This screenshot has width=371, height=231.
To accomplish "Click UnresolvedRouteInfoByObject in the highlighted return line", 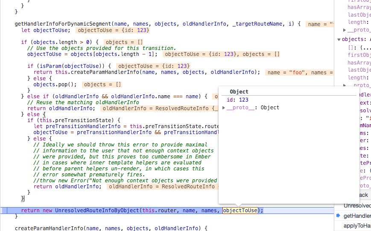I will 97,211.
